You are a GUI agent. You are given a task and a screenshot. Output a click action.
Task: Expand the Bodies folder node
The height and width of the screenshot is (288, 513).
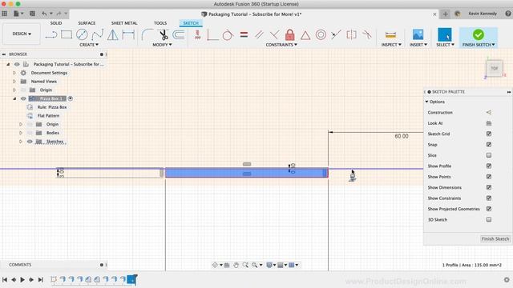21,133
